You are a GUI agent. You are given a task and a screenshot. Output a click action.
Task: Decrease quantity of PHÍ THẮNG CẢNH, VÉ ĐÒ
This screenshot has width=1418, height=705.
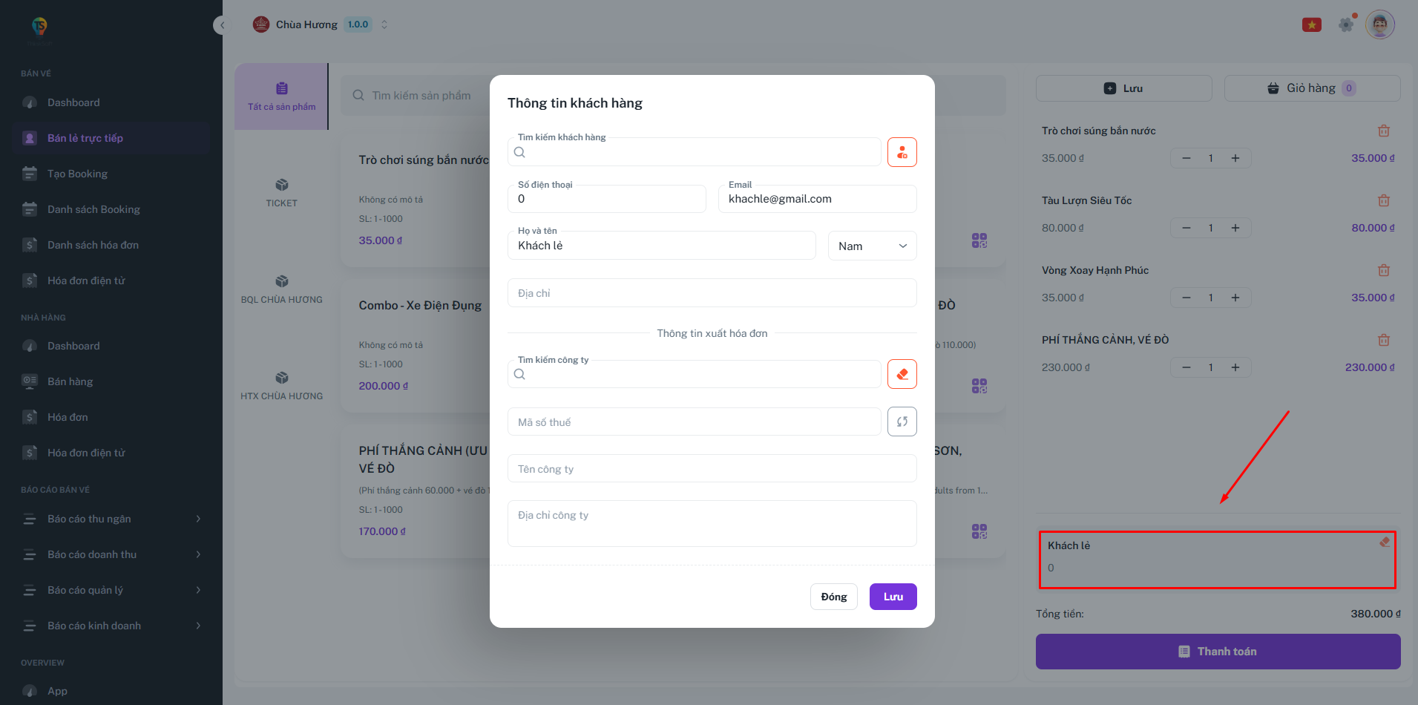pyautogui.click(x=1186, y=367)
